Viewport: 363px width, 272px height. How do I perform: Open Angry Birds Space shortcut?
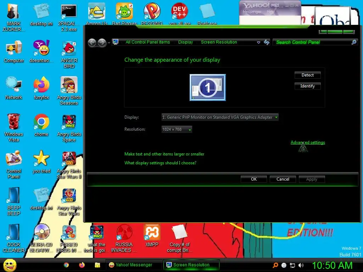[69, 127]
